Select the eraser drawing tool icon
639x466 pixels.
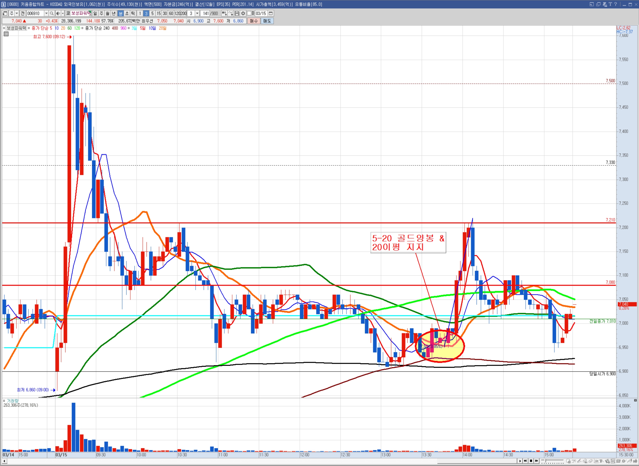[590, 461]
